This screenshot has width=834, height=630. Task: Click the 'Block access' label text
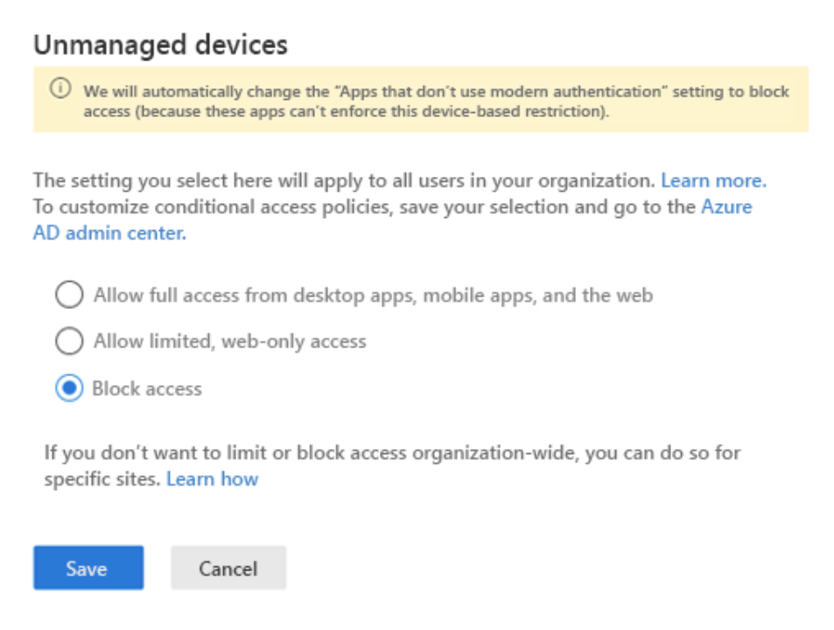tap(147, 388)
